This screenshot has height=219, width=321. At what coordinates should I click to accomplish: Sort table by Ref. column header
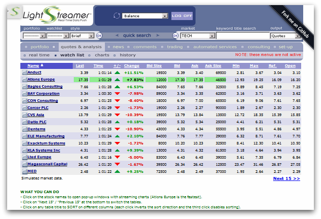273,66
